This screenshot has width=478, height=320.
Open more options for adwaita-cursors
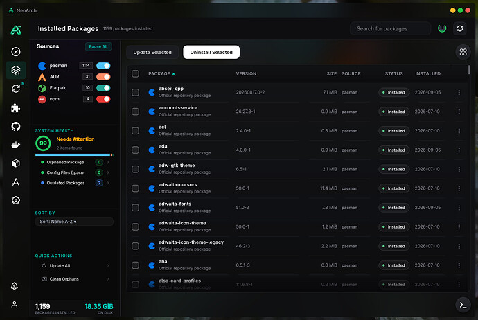pos(459,188)
